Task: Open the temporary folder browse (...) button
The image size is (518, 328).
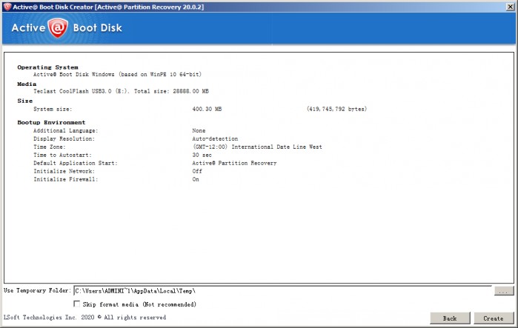Action: pos(504,291)
